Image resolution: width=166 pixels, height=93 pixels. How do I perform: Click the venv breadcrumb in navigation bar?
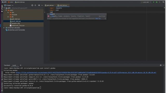click(x=11, y=2)
